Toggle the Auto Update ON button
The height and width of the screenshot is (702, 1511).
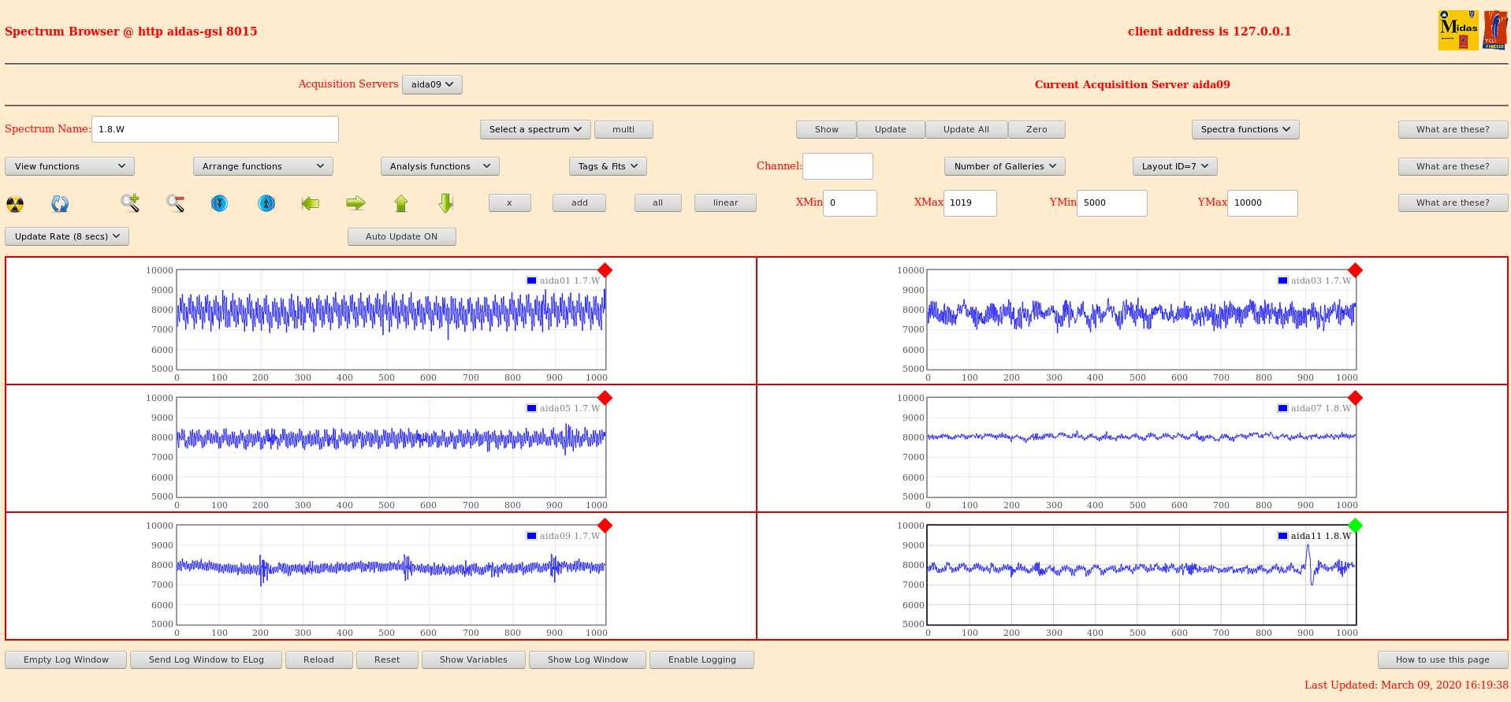coord(401,236)
